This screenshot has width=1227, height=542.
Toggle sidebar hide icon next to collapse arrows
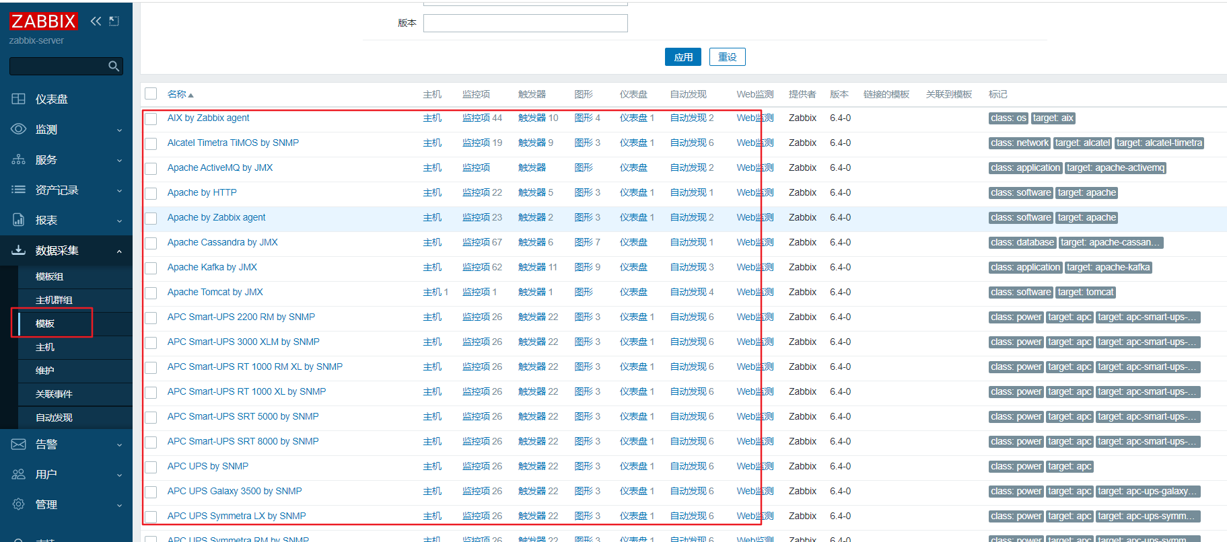[x=114, y=21]
